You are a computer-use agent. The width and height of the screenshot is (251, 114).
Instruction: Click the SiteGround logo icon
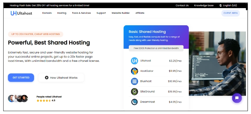click(x=134, y=92)
